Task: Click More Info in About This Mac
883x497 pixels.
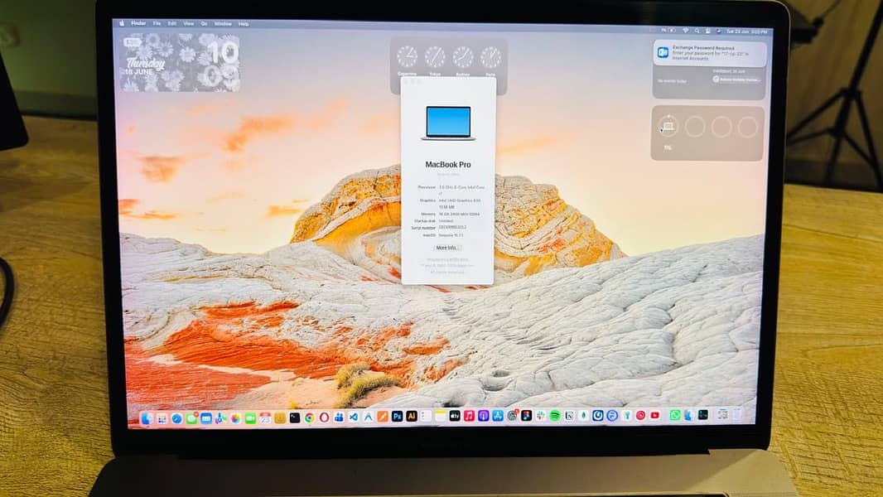Action: 446,248
